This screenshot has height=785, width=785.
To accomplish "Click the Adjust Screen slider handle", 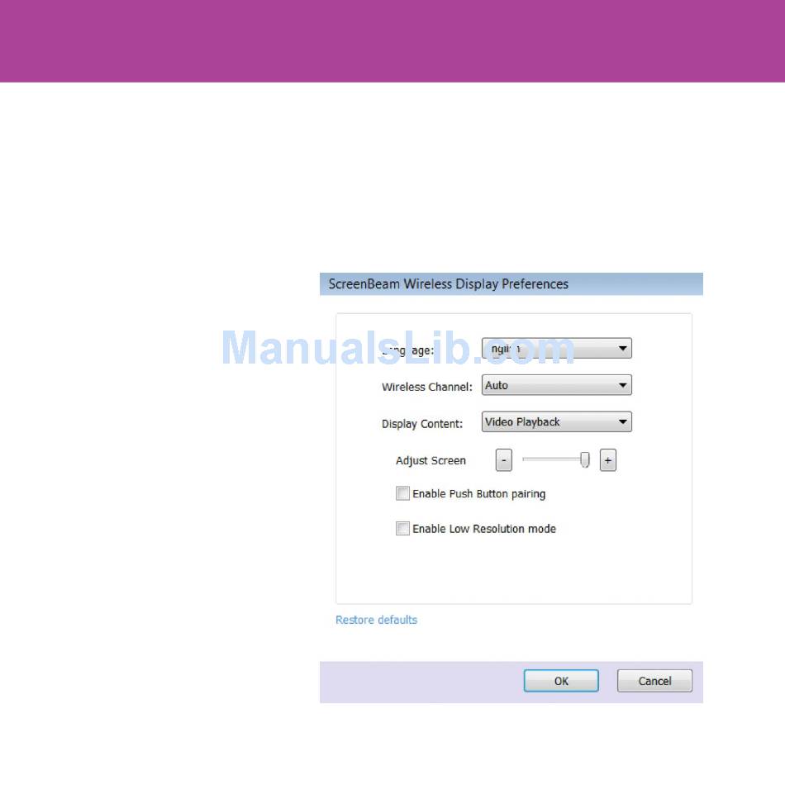I will click(584, 459).
